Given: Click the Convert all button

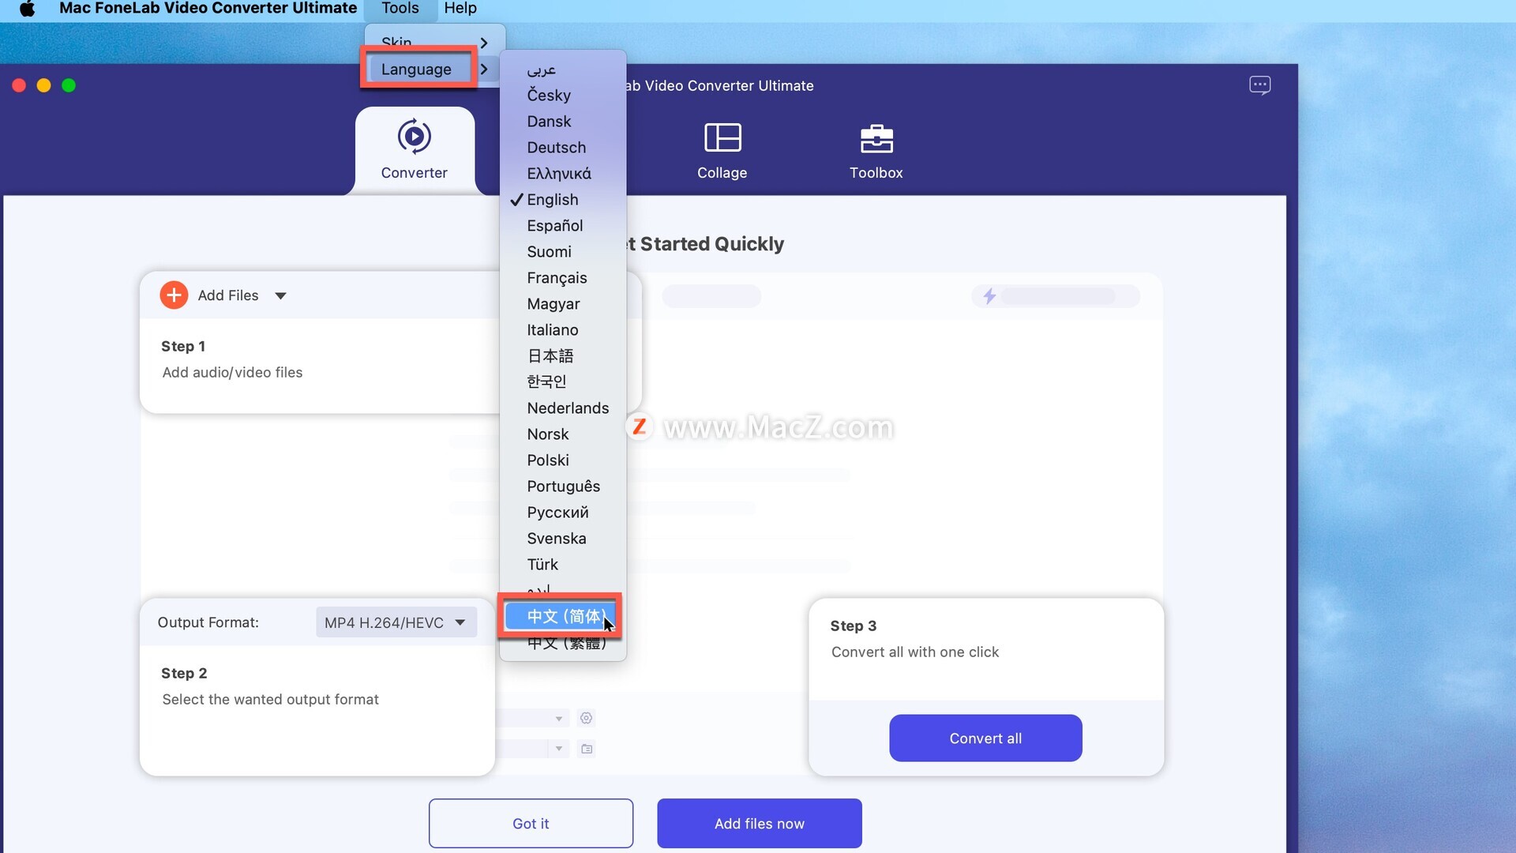Looking at the screenshot, I should coord(985,738).
